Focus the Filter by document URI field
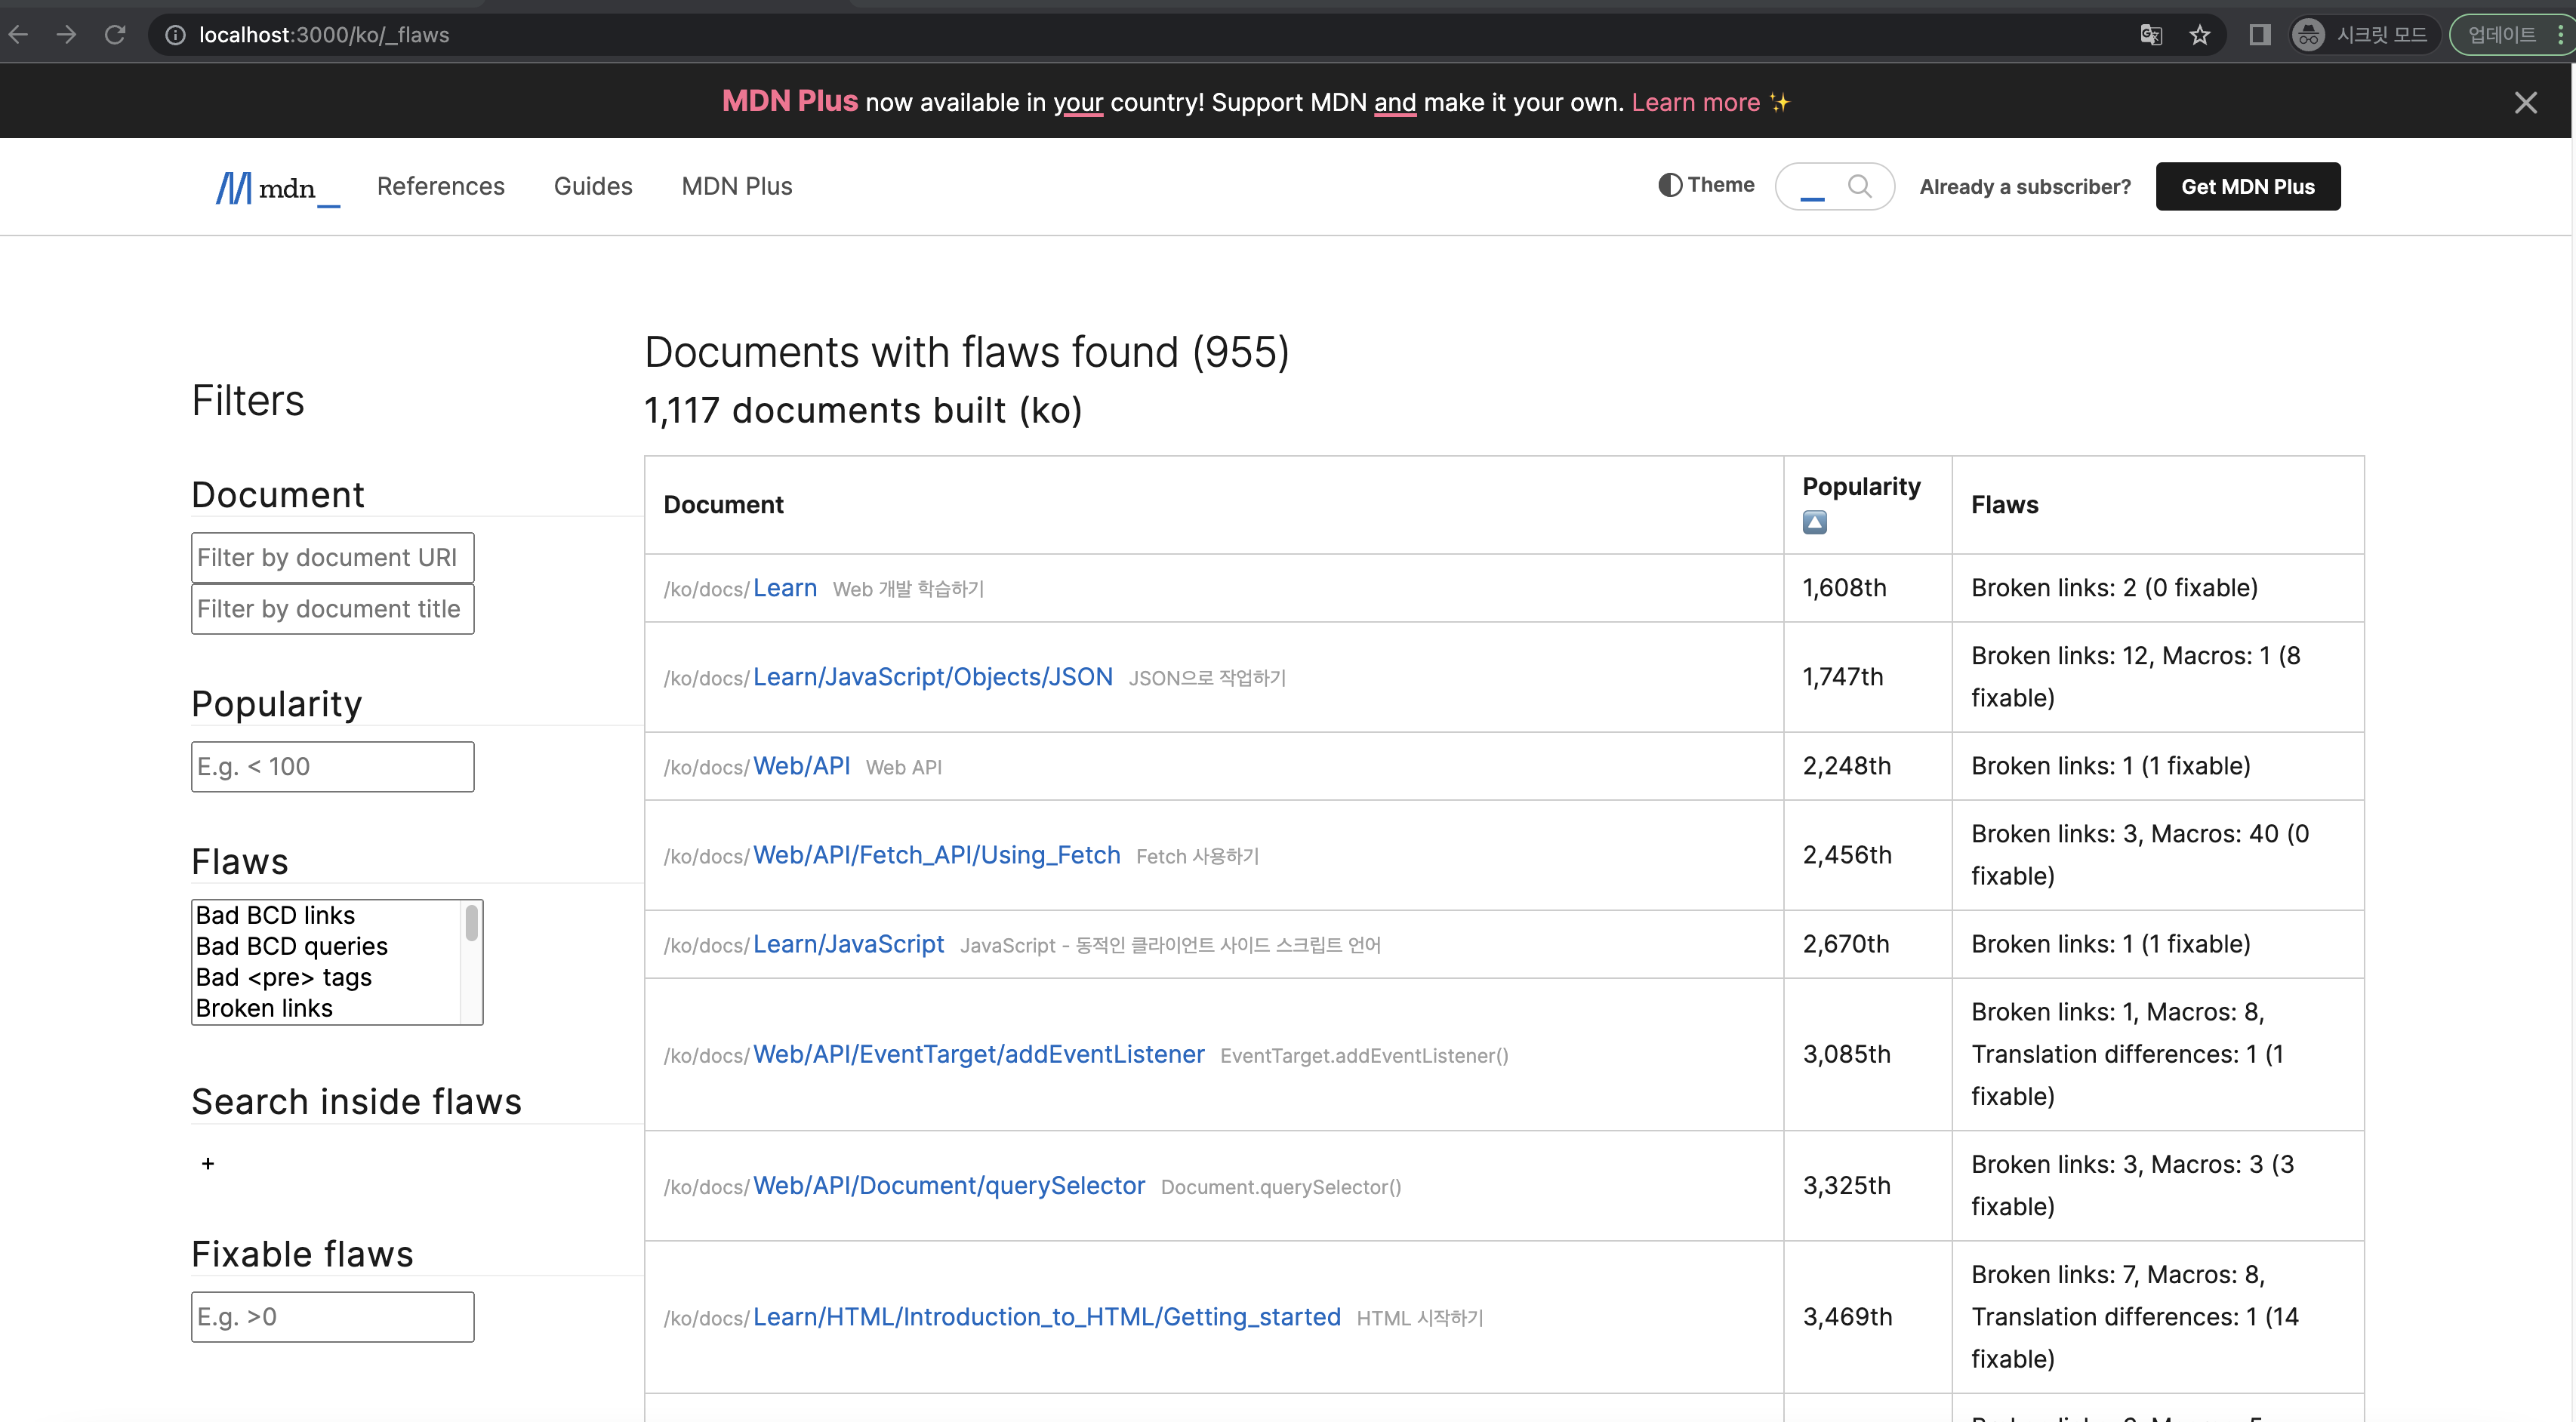 point(332,557)
